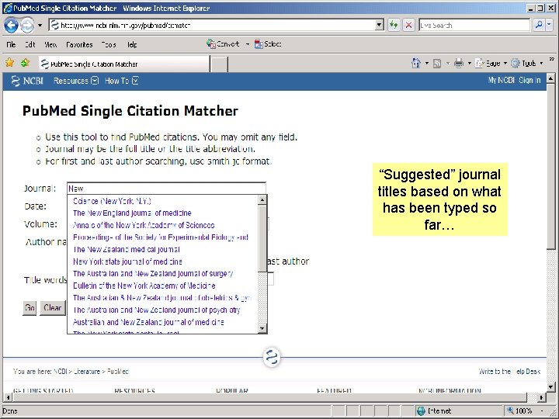Open the Convert dropdown arrow
Viewport: 559px width, 419px height.
[x=248, y=44]
